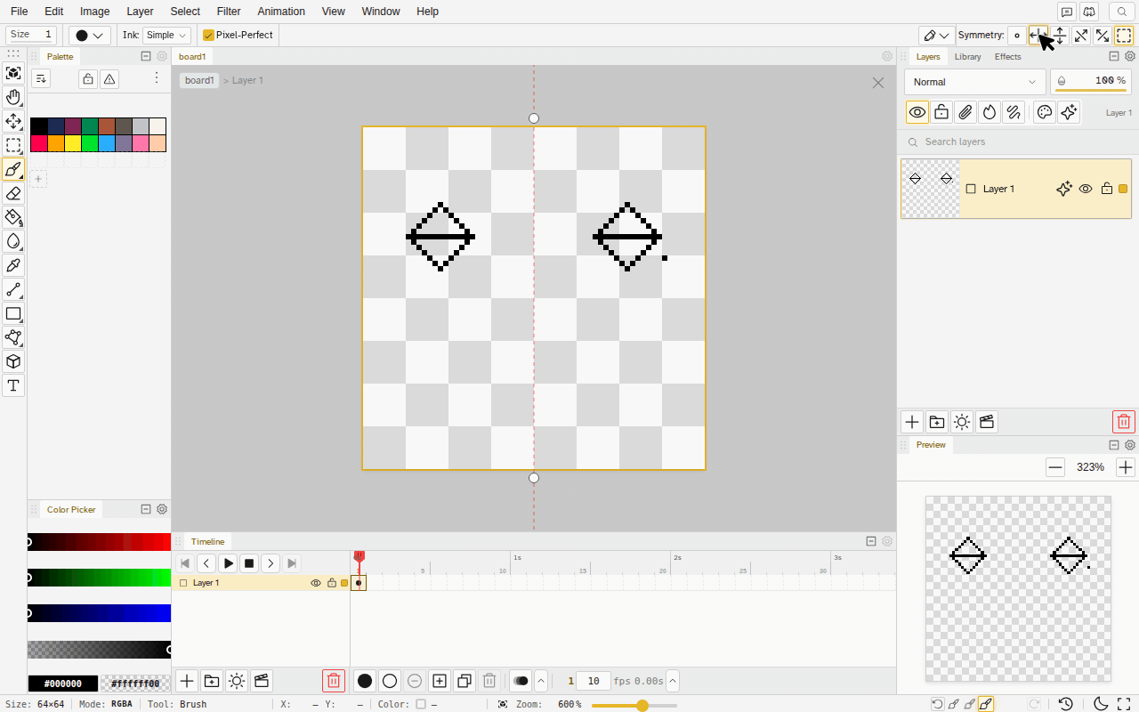Hide Layer 1 using the eye icon in Layers panel
1139x712 pixels.
(1086, 189)
